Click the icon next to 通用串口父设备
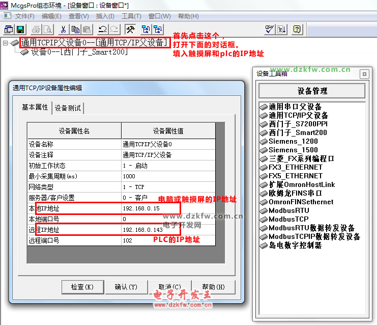 point(264,107)
